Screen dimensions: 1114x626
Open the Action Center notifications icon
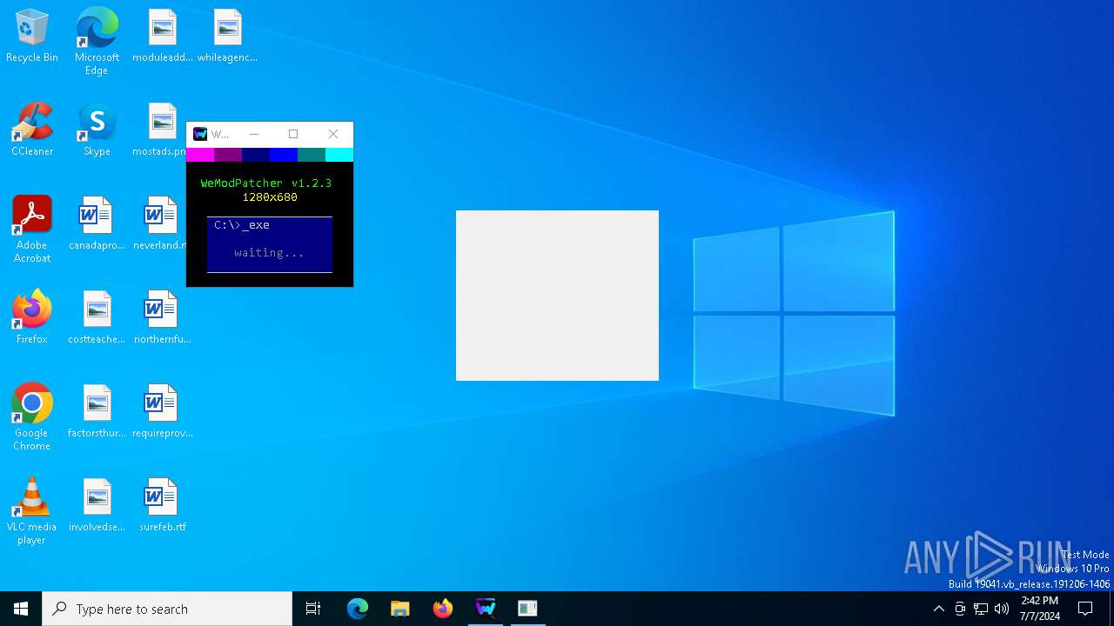click(1085, 609)
